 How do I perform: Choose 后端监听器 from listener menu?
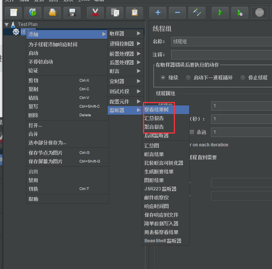point(166,135)
